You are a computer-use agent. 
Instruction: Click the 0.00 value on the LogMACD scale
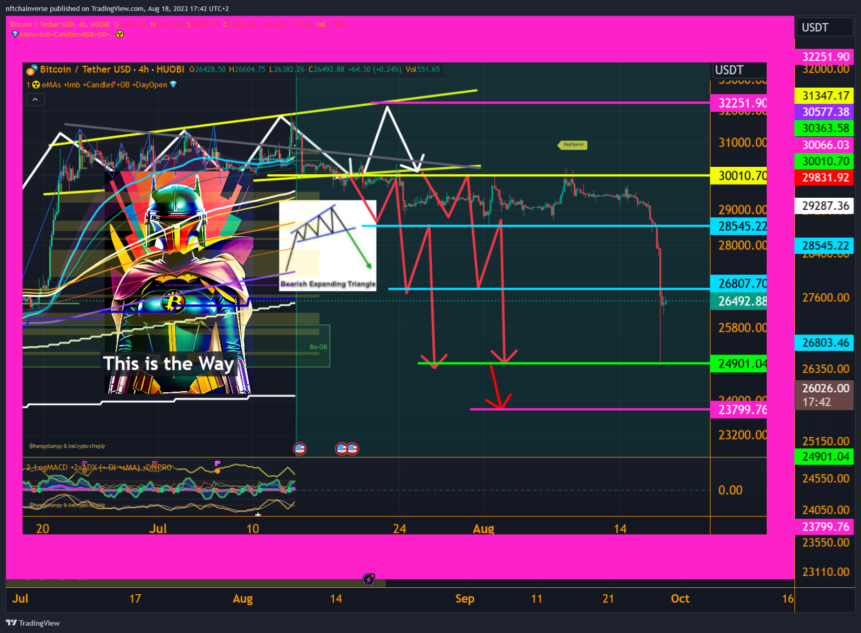coord(730,490)
